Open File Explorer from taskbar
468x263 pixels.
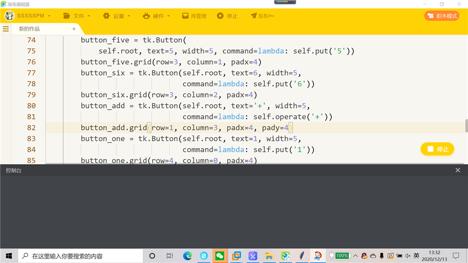(269, 256)
